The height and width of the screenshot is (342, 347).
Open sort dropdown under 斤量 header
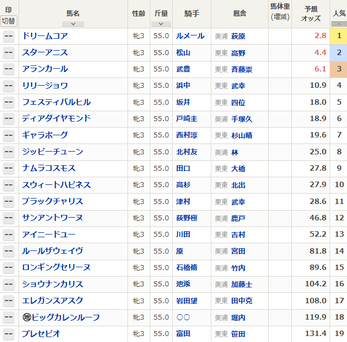click(161, 24)
